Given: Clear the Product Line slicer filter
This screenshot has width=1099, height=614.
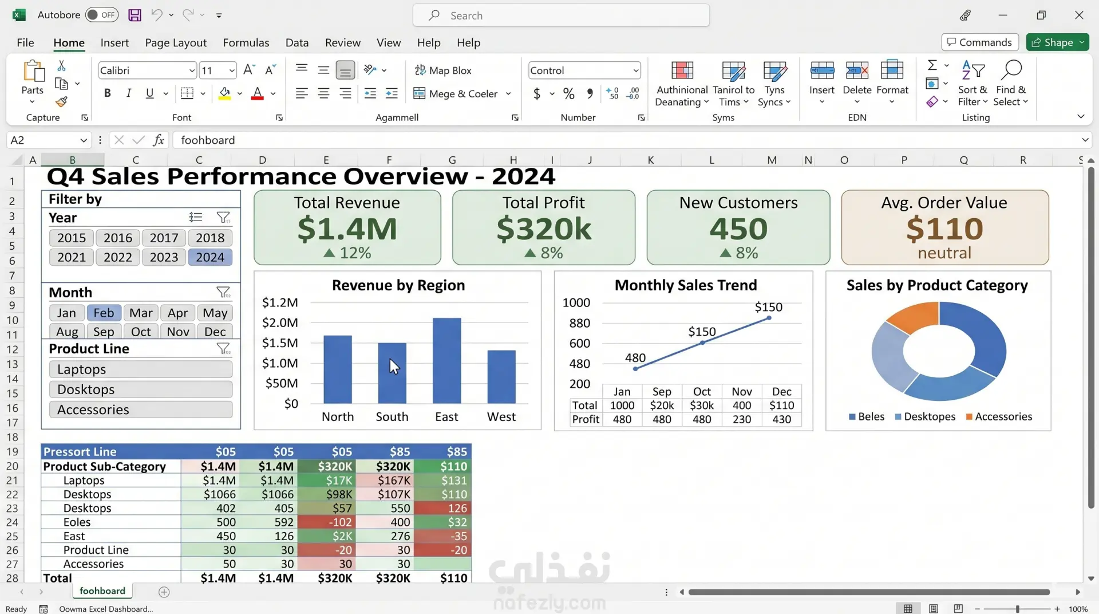Looking at the screenshot, I should point(223,349).
